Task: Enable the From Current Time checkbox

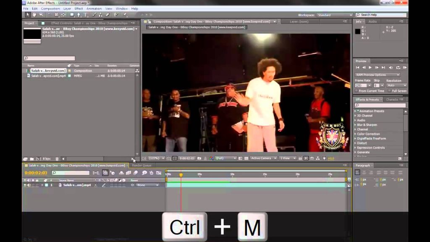Action: (357, 91)
